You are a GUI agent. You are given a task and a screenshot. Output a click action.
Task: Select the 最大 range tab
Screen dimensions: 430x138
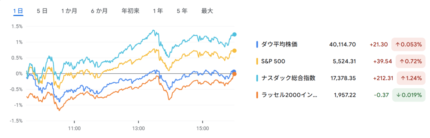point(207,11)
